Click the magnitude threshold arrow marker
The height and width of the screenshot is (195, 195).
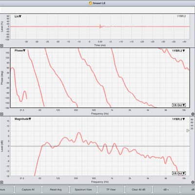click(188, 131)
